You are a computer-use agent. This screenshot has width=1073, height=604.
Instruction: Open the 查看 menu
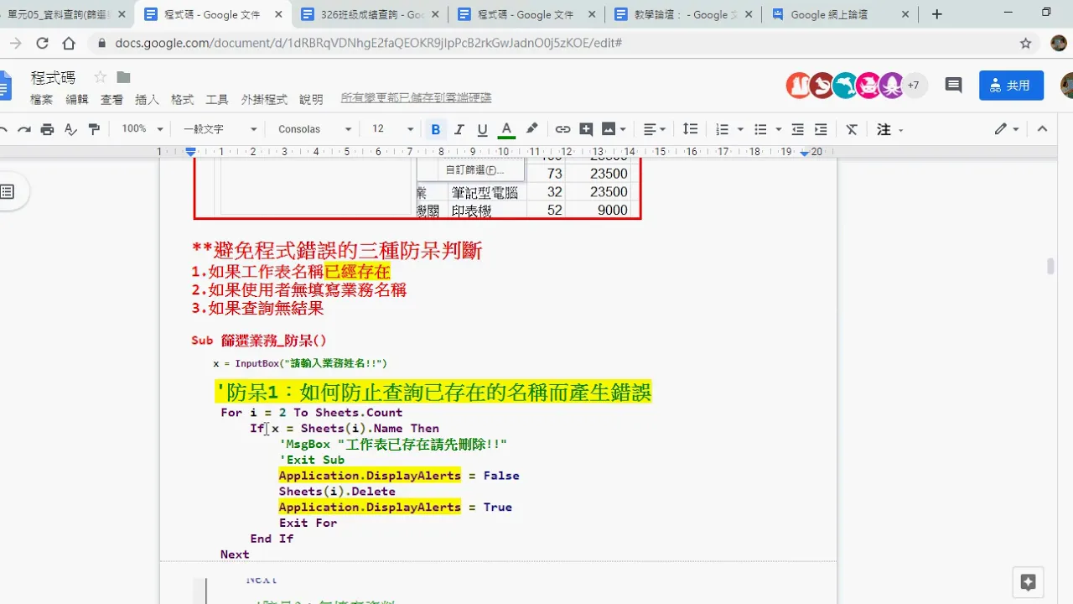click(x=112, y=99)
